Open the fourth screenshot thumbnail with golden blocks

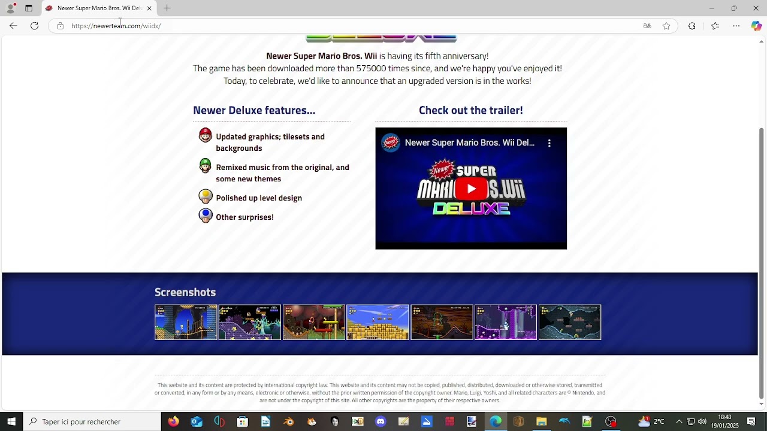pyautogui.click(x=378, y=323)
